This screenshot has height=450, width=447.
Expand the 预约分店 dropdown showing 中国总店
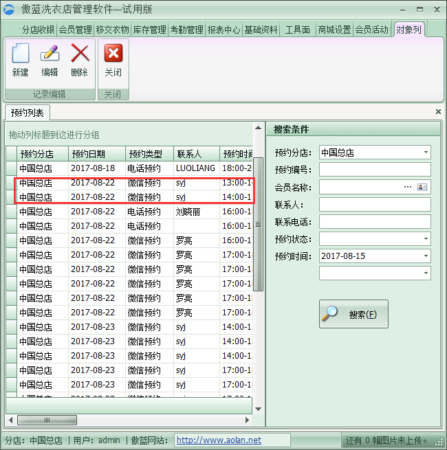click(426, 153)
